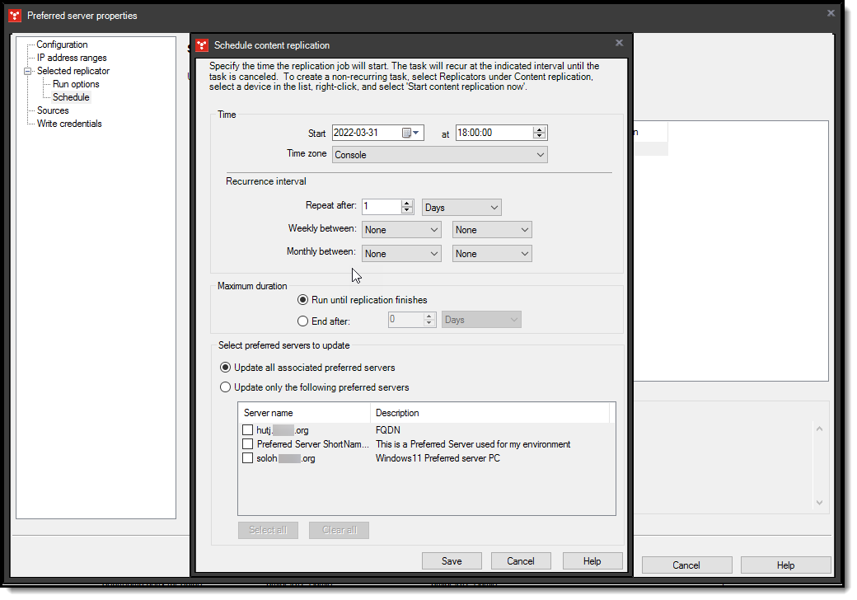The height and width of the screenshot is (600, 857).
Task: Open Help from the schedule dialog
Action: coord(592,560)
